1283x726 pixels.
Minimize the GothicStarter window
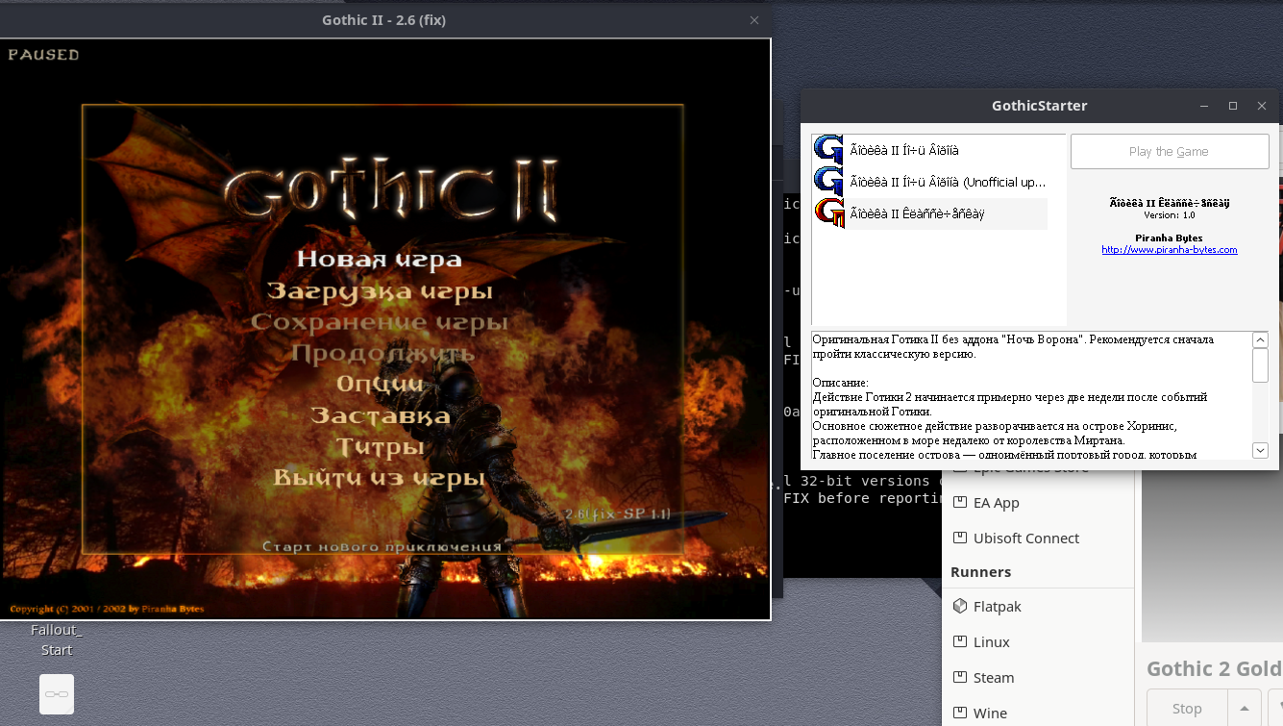(x=1204, y=106)
